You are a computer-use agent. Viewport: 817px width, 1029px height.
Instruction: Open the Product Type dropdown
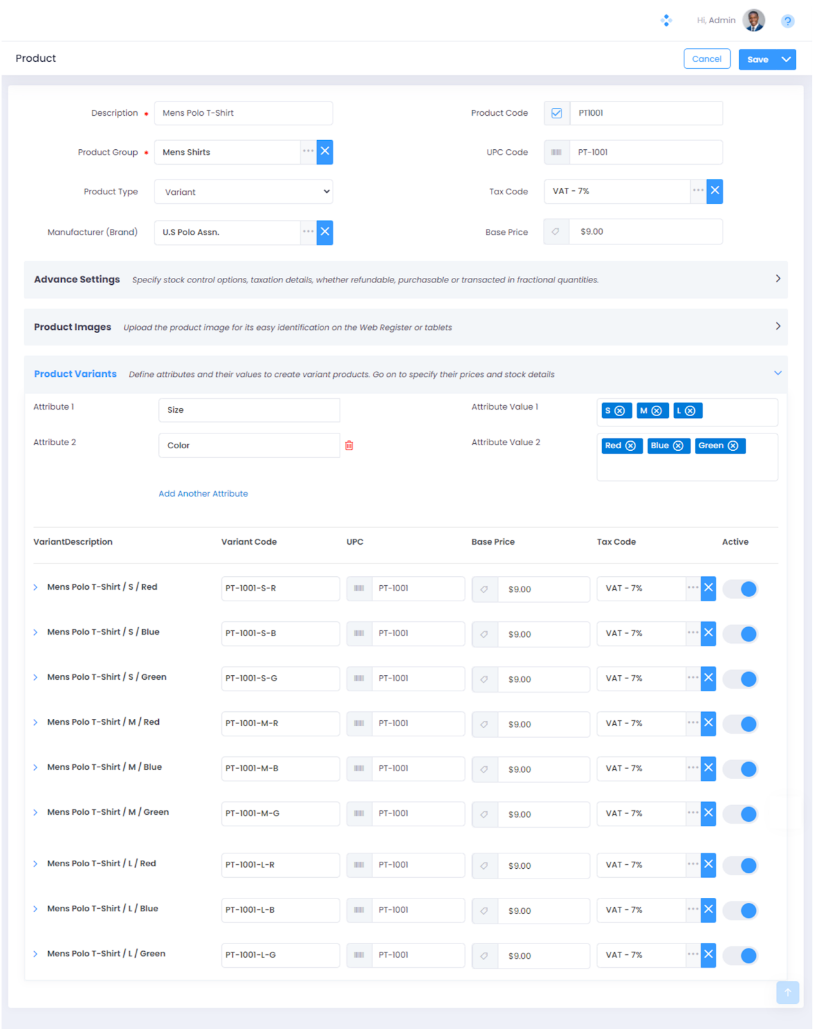point(243,192)
